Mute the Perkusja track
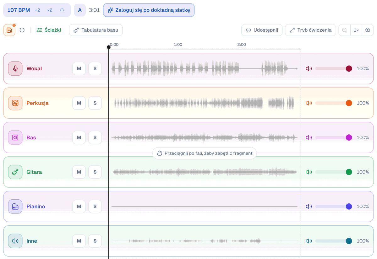 click(x=79, y=103)
